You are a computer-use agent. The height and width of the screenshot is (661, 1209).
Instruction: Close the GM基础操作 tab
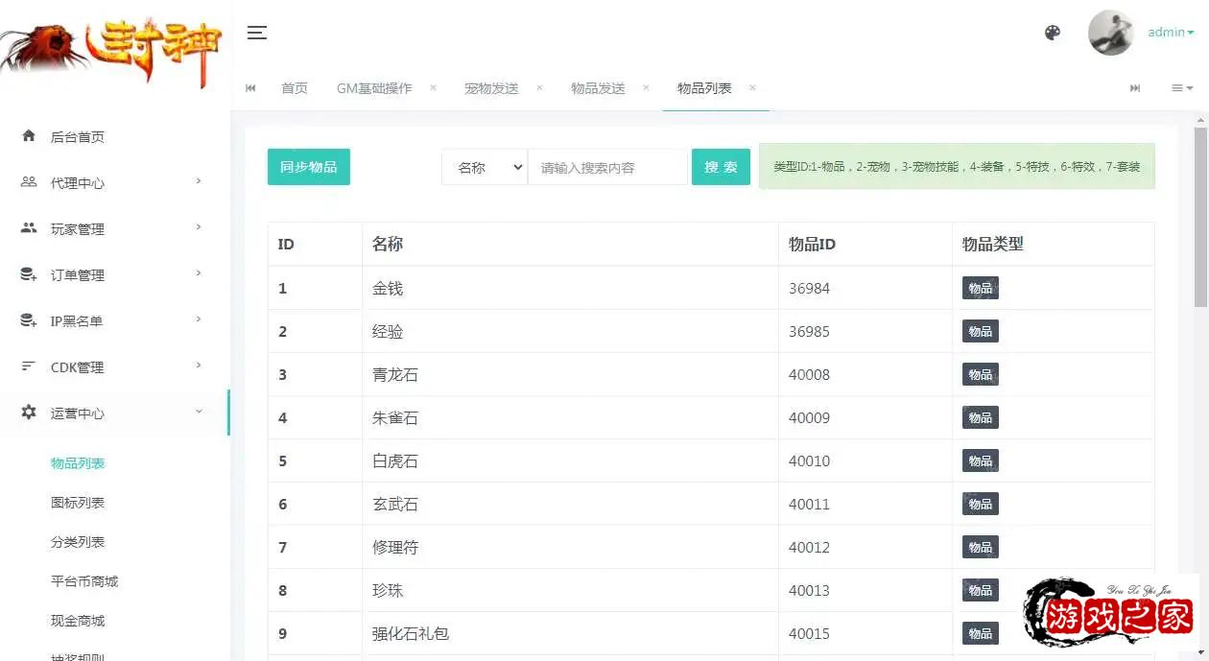(433, 87)
